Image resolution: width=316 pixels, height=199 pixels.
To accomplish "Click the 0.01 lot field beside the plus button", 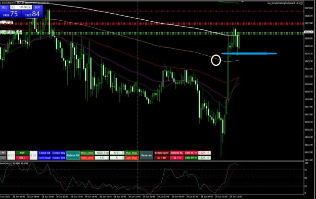I will point(11,155).
